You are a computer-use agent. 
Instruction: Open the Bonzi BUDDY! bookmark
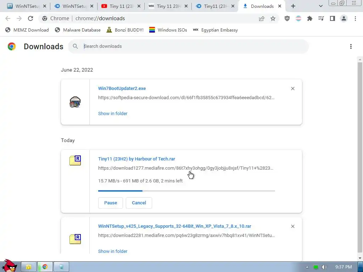tap(125, 30)
